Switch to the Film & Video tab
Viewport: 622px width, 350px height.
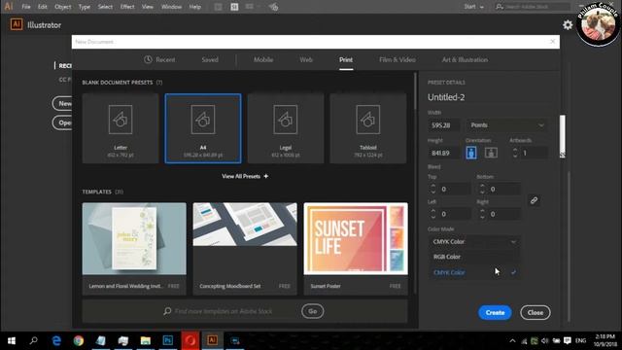(x=397, y=59)
